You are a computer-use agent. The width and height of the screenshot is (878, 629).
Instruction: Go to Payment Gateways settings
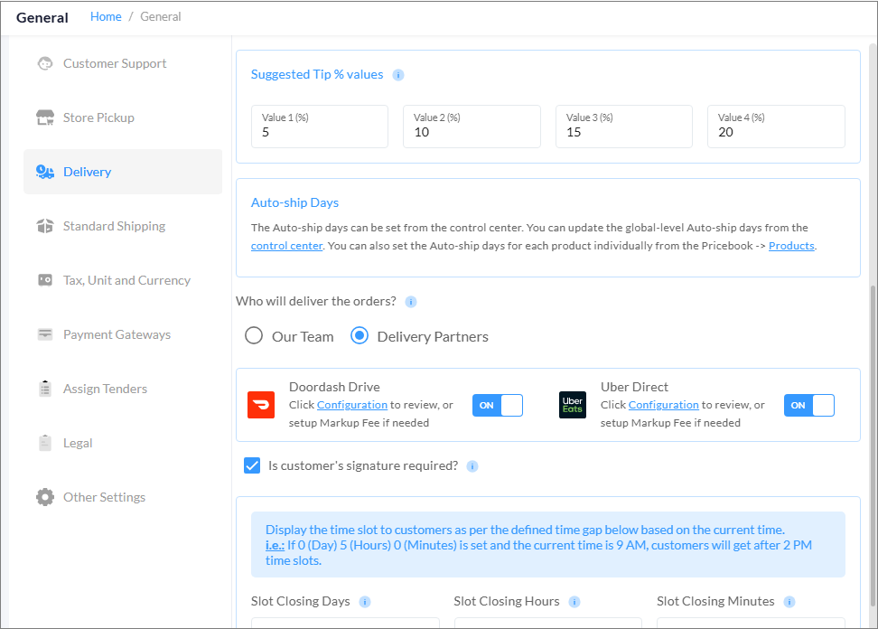tap(123, 334)
